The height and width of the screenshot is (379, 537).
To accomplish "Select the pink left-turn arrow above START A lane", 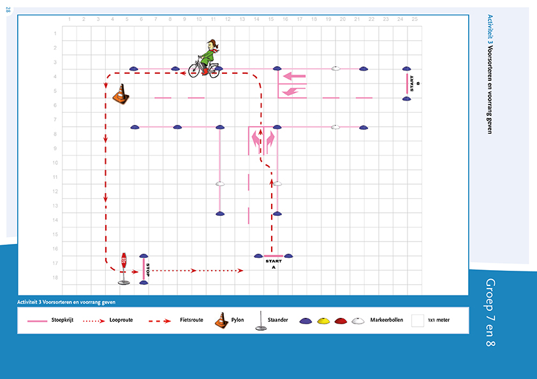I will coord(256,141).
